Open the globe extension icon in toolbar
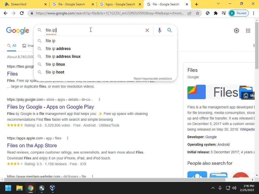 point(208,13)
